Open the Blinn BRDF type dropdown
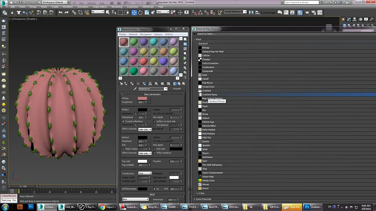 pos(135,199)
